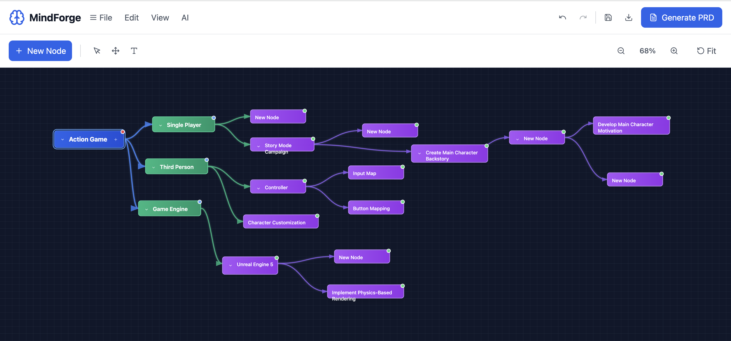The height and width of the screenshot is (341, 731).
Task: Click the New Node button
Action: point(40,51)
